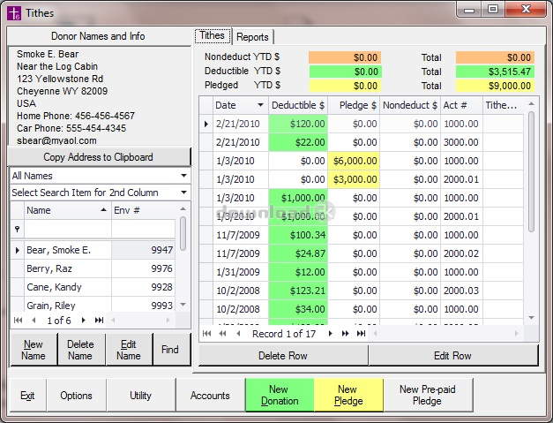The image size is (553, 423).
Task: Go to first name record in donor navigator
Action: tap(18, 321)
